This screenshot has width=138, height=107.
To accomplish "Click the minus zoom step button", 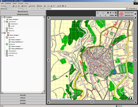I will (x=113, y=13).
